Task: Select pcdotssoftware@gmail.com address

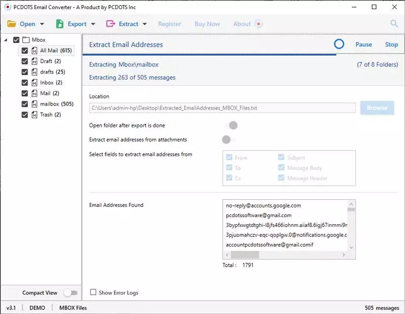Action: pos(259,216)
